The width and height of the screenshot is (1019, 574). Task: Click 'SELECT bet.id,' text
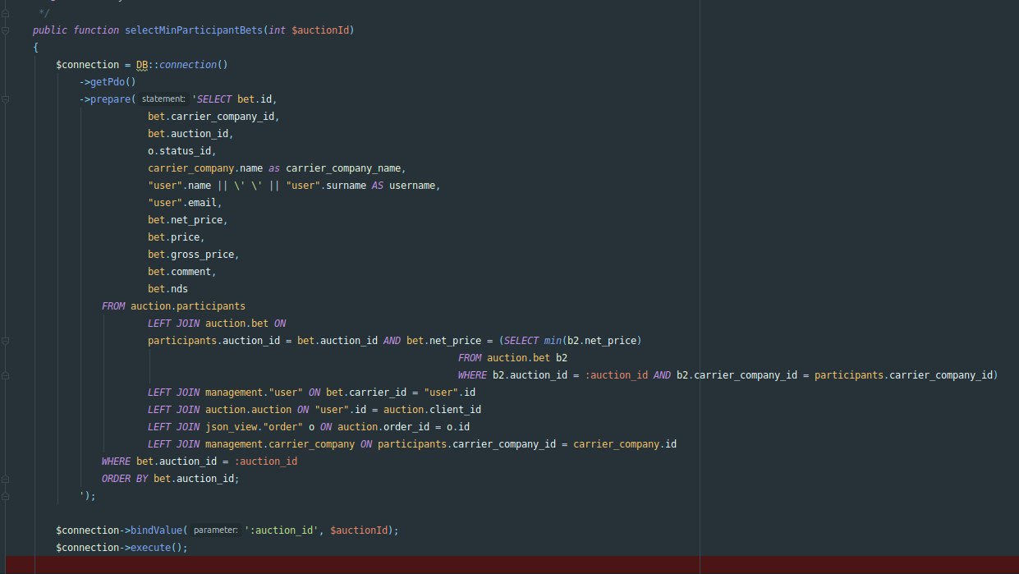(x=235, y=99)
